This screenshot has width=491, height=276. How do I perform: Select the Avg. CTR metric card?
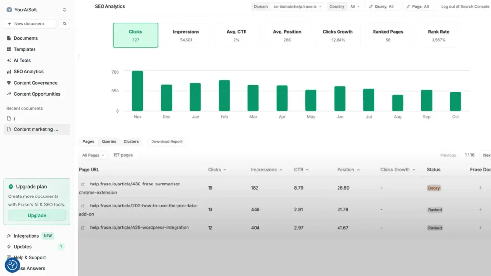tap(236, 35)
